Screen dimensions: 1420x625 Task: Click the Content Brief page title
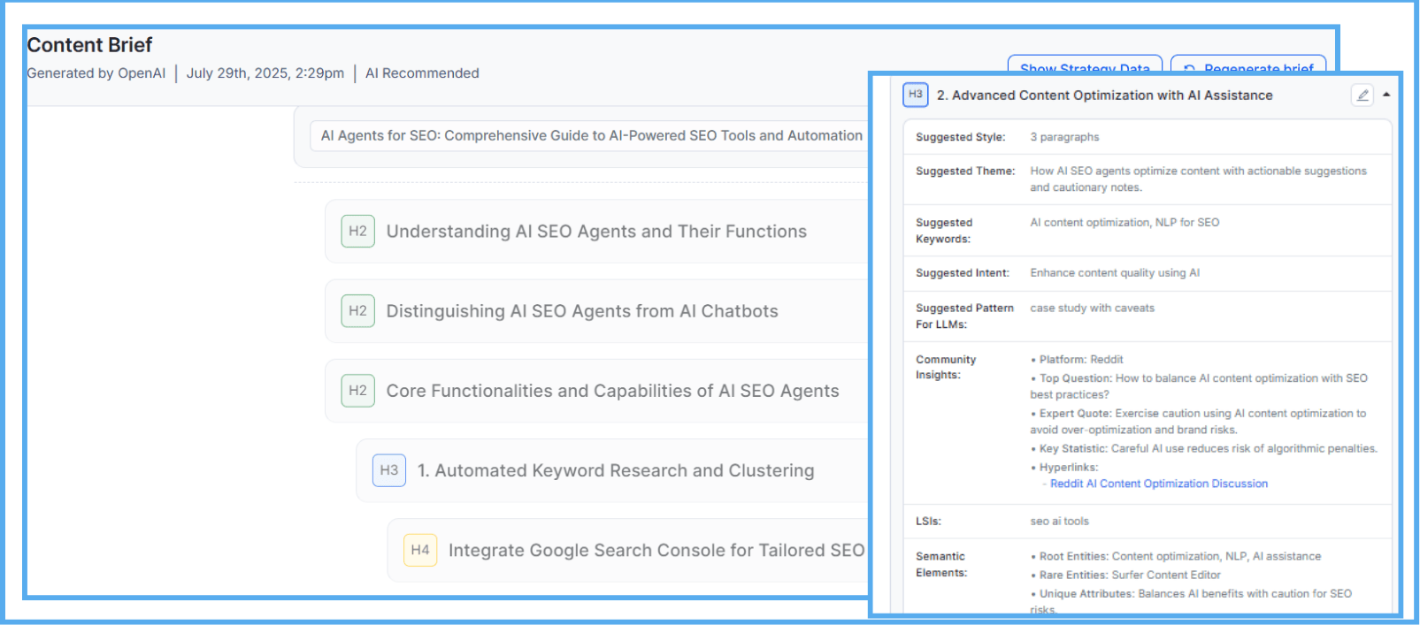89,45
